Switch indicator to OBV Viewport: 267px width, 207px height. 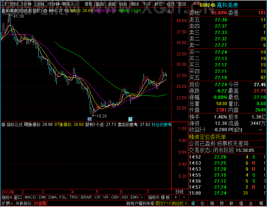(115, 197)
